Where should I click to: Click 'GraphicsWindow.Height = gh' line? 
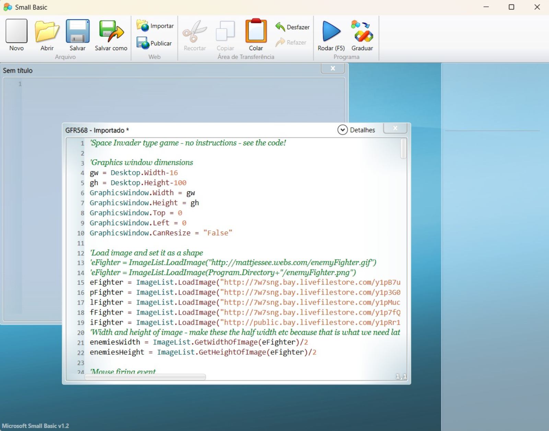coord(144,203)
